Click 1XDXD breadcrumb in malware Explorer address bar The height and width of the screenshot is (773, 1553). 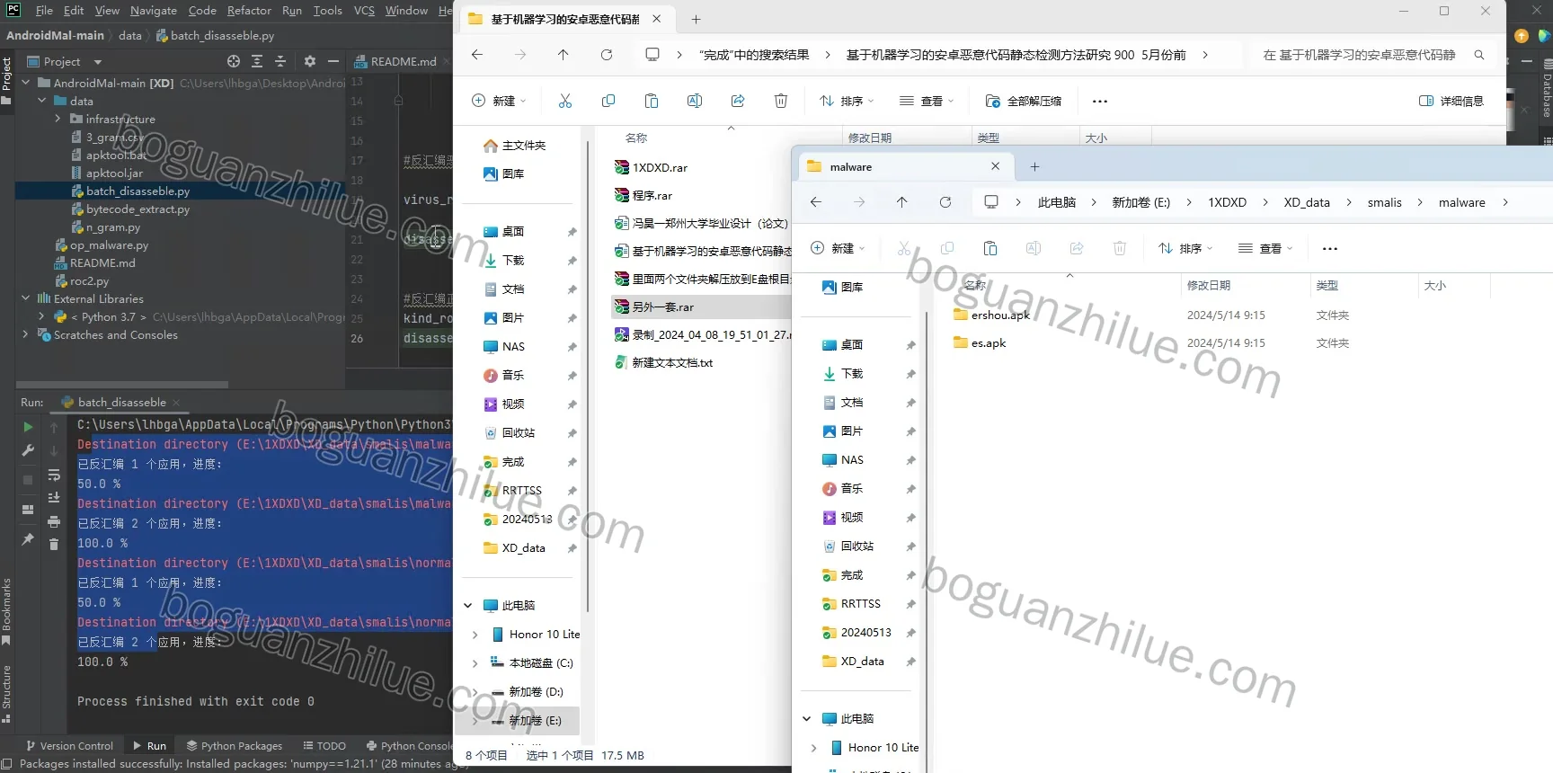pos(1227,202)
